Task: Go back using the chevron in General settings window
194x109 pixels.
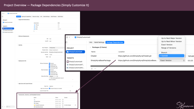Action: [x=5, y=13]
